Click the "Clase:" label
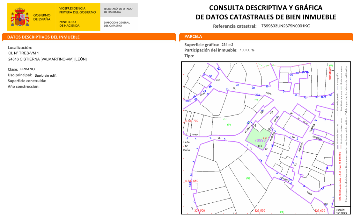The image size is (353, 224). tap(13, 69)
